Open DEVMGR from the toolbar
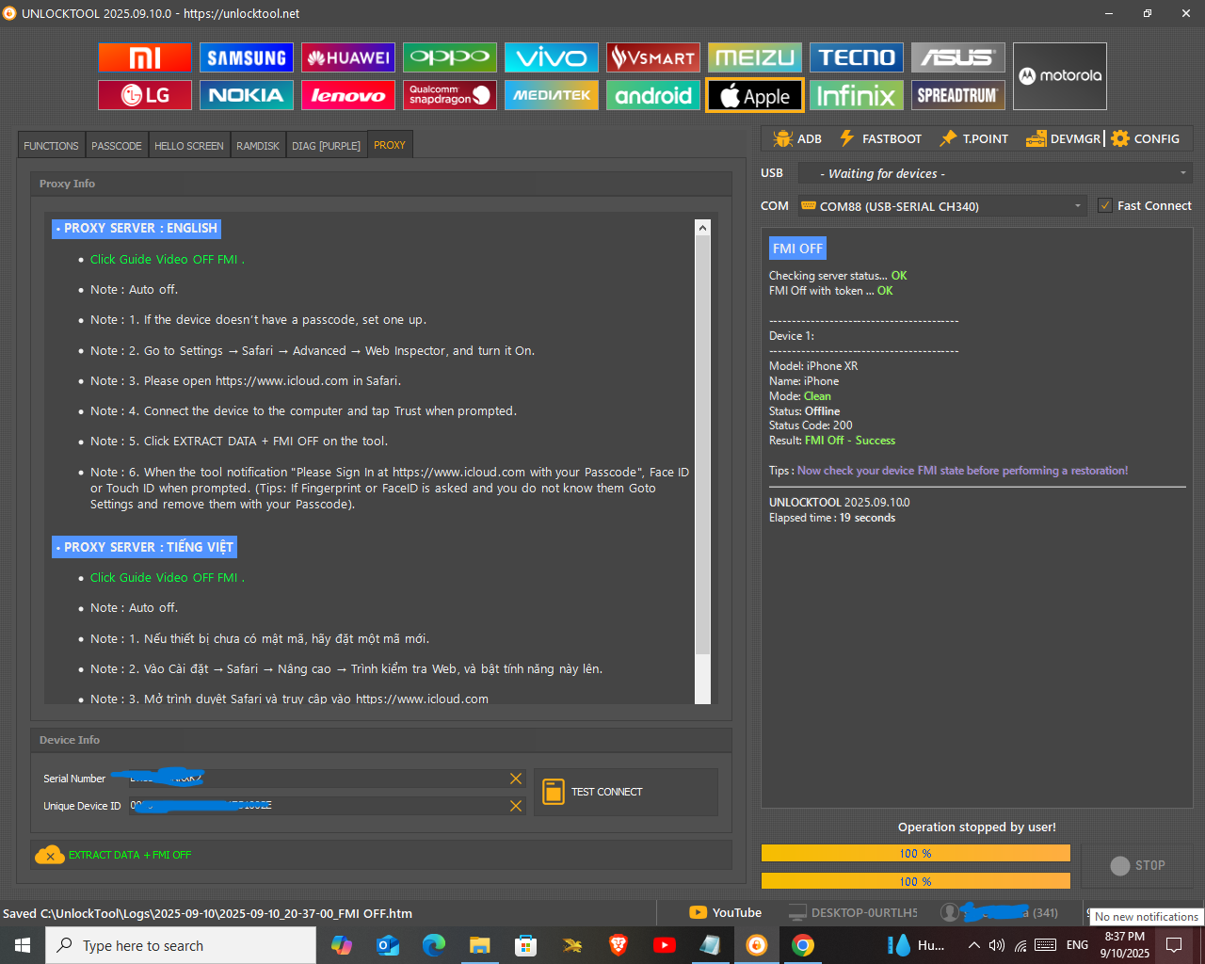 pos(1037,138)
